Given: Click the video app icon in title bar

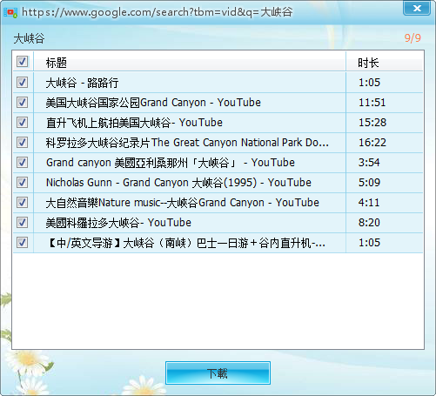Looking at the screenshot, I should coord(10,12).
